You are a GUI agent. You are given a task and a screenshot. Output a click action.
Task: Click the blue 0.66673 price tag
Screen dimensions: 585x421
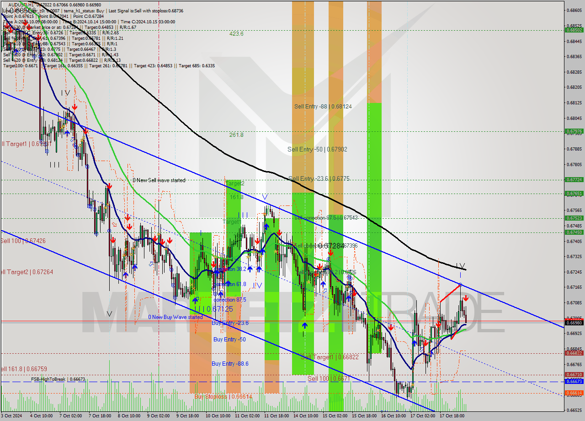574,381
